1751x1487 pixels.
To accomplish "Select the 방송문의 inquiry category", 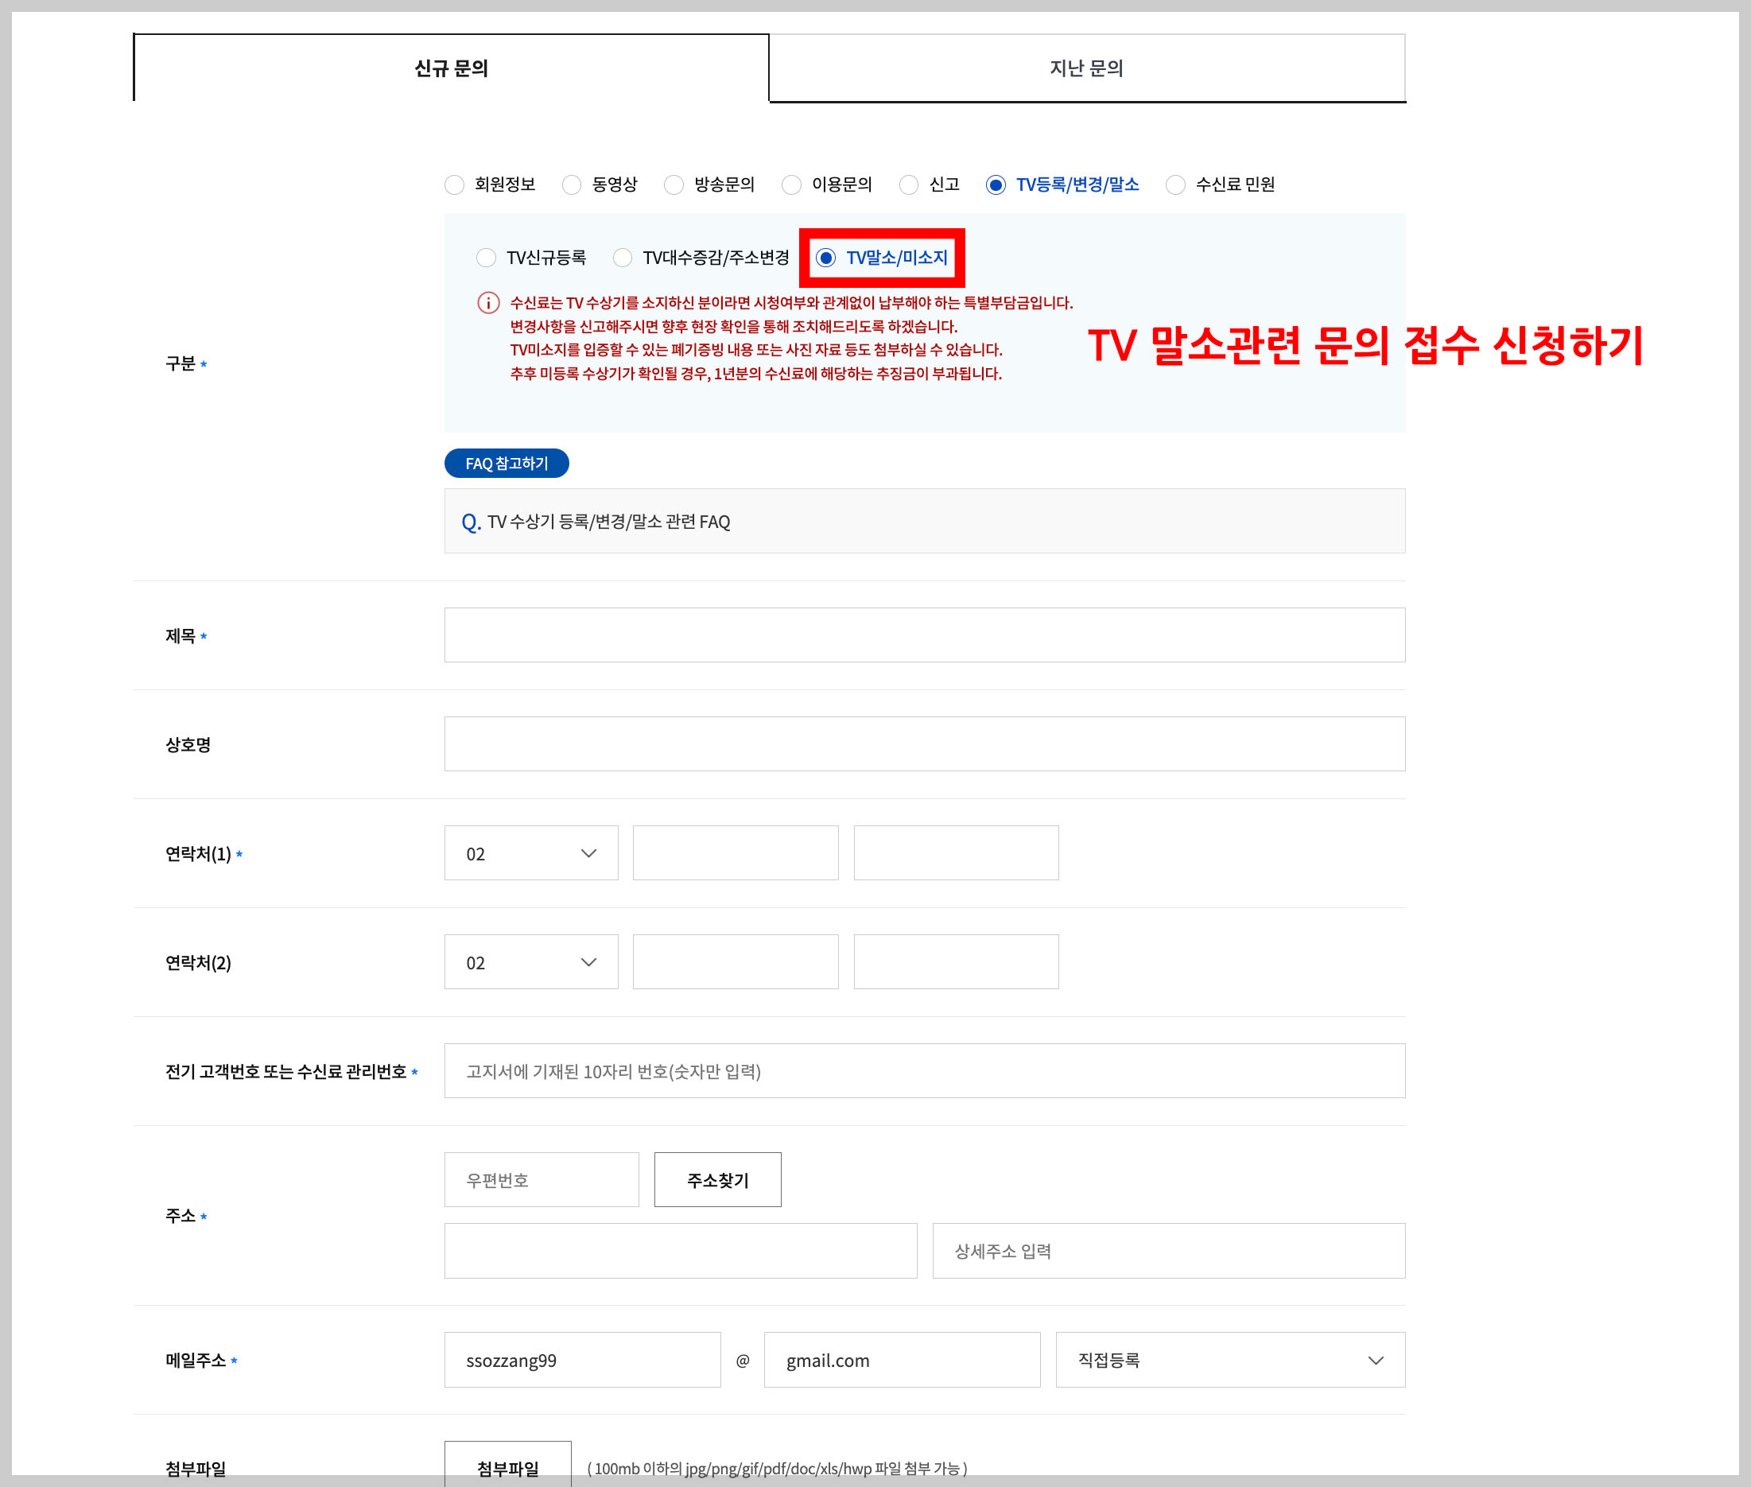I will 675,184.
